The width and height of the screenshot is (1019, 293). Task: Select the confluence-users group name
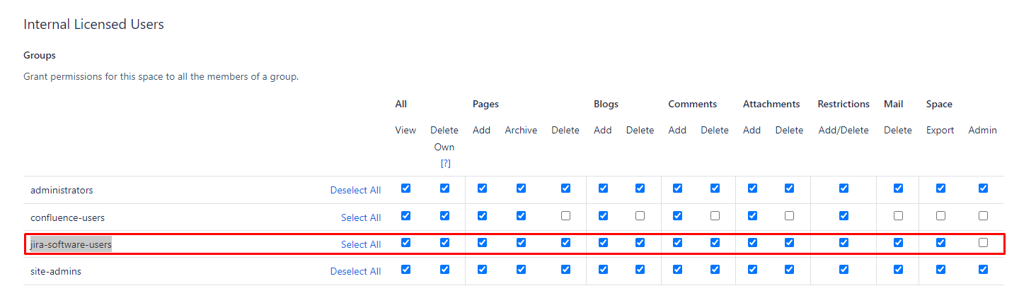click(x=67, y=217)
